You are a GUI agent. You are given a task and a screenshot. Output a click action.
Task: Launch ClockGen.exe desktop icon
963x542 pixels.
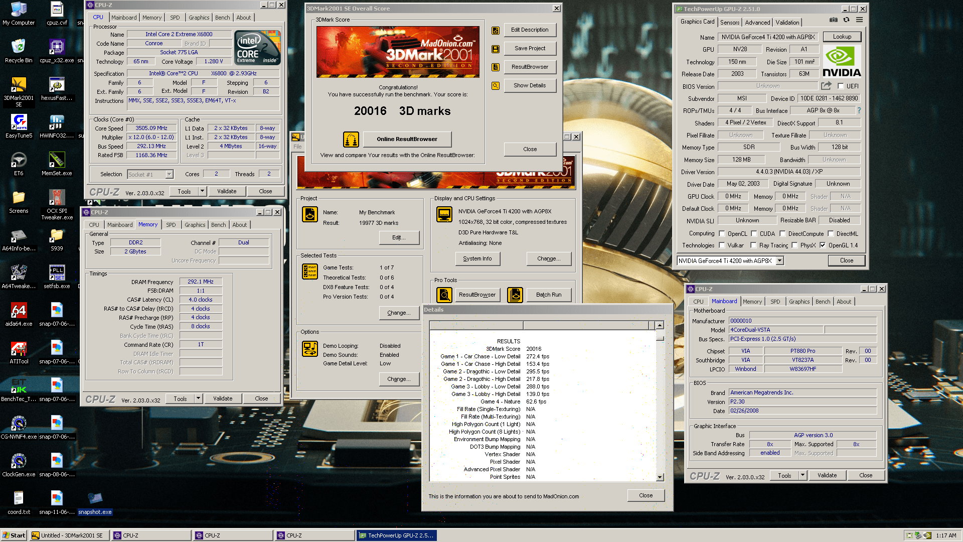pos(19,465)
